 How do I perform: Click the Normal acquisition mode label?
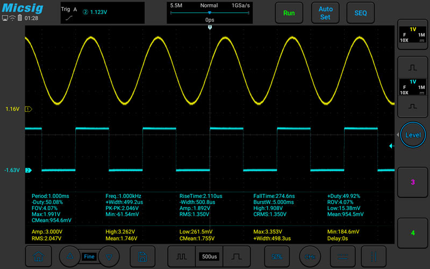pos(209,5)
